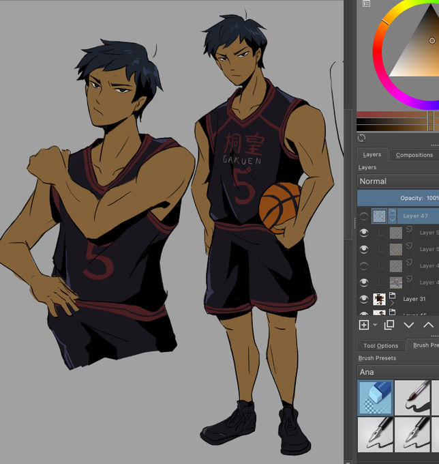
Task: Add a new paint layer
Action: pos(364,325)
